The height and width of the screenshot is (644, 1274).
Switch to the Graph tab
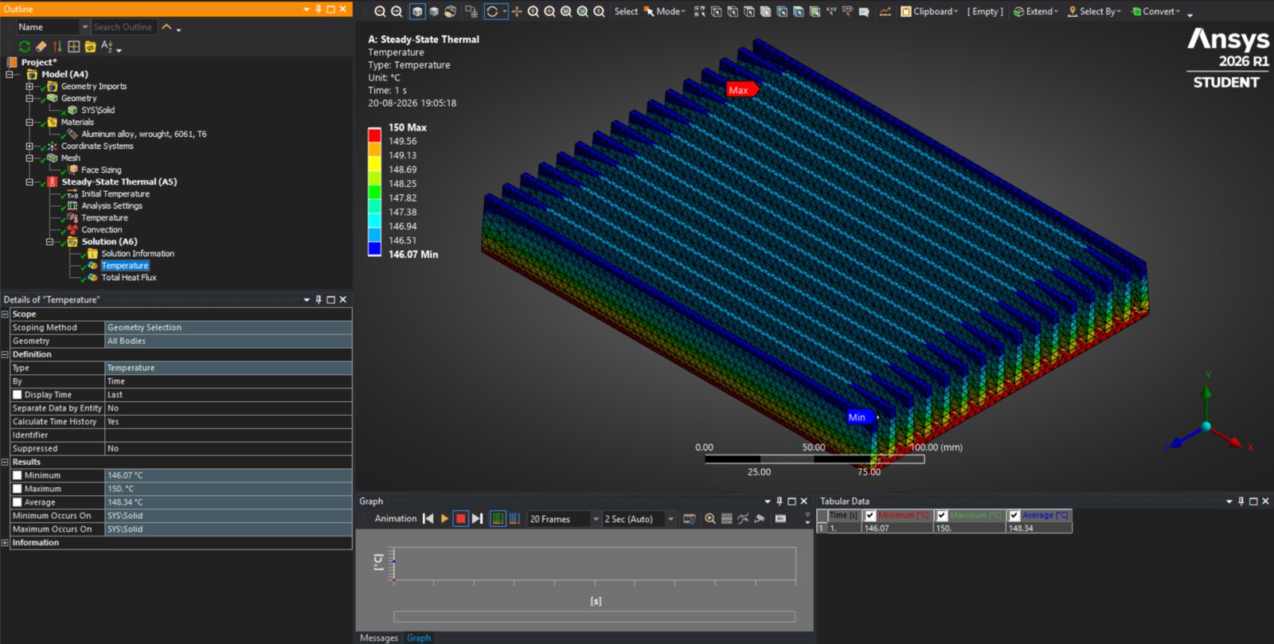tap(419, 638)
